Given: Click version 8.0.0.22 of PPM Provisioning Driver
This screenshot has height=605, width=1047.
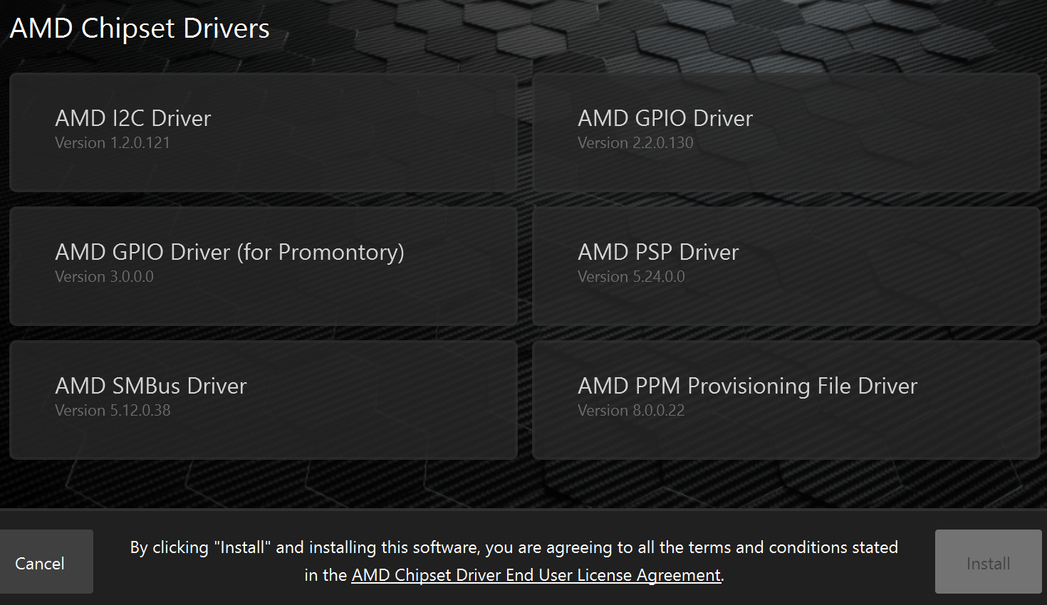Looking at the screenshot, I should pyautogui.click(x=630, y=410).
